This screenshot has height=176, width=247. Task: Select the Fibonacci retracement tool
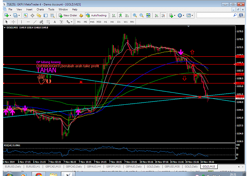click(x=48, y=22)
